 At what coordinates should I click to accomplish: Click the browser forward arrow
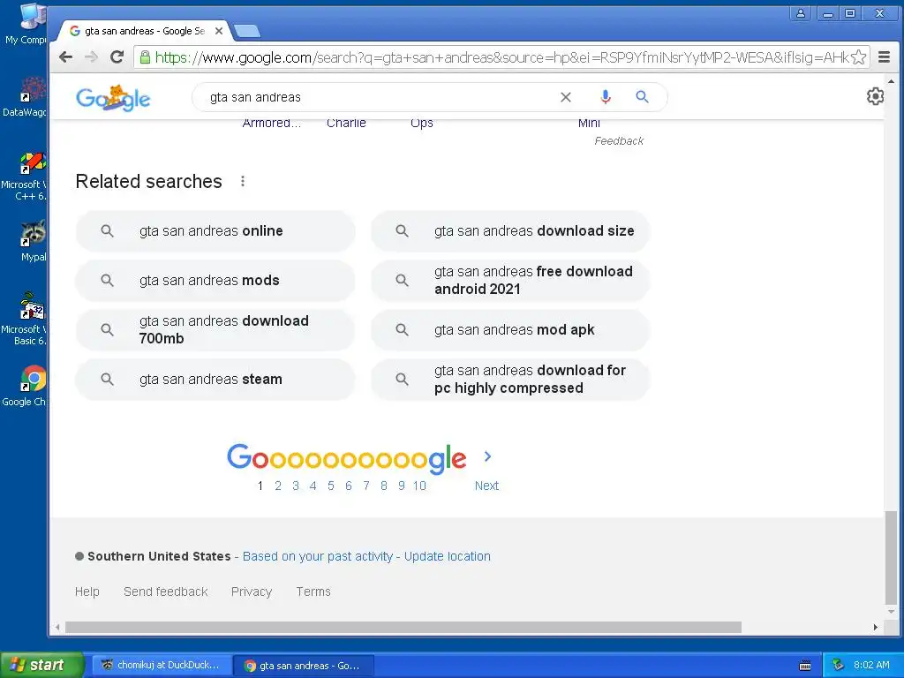(91, 56)
